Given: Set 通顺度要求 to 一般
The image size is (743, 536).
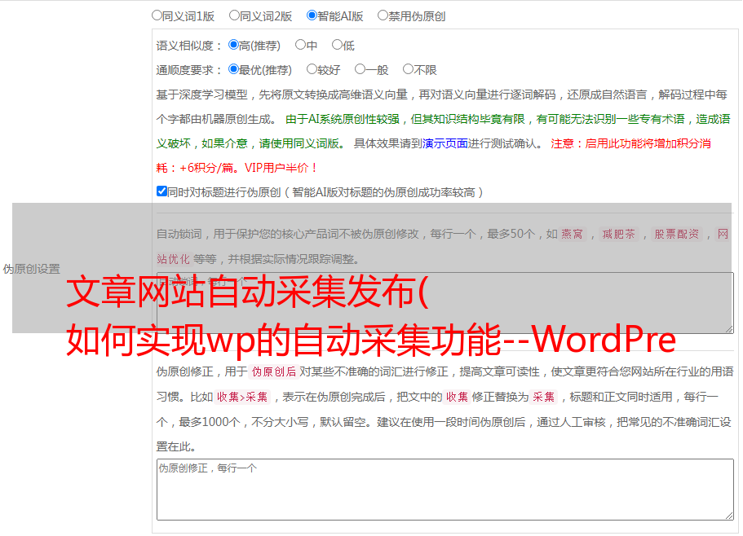Looking at the screenshot, I should tap(360, 69).
